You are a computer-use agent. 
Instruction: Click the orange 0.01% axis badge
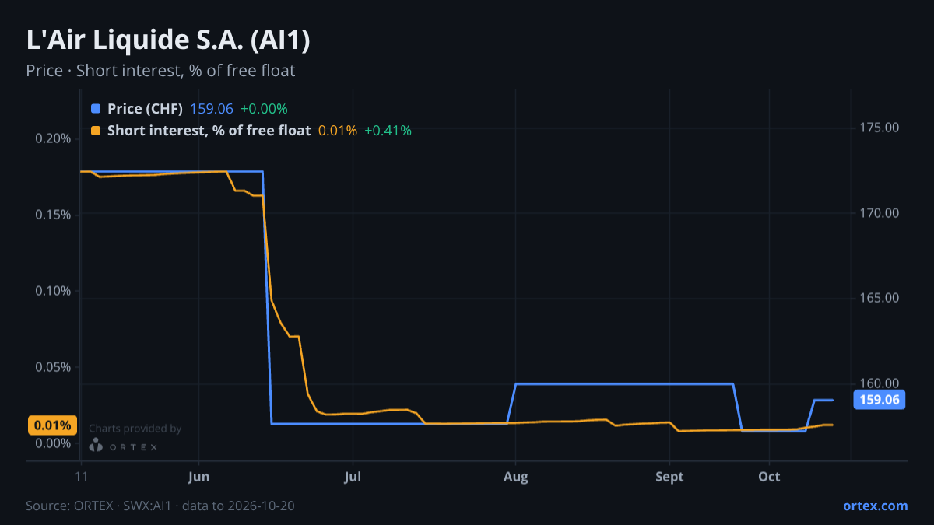52,425
